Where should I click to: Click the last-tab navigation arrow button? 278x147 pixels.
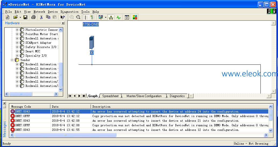(84, 96)
